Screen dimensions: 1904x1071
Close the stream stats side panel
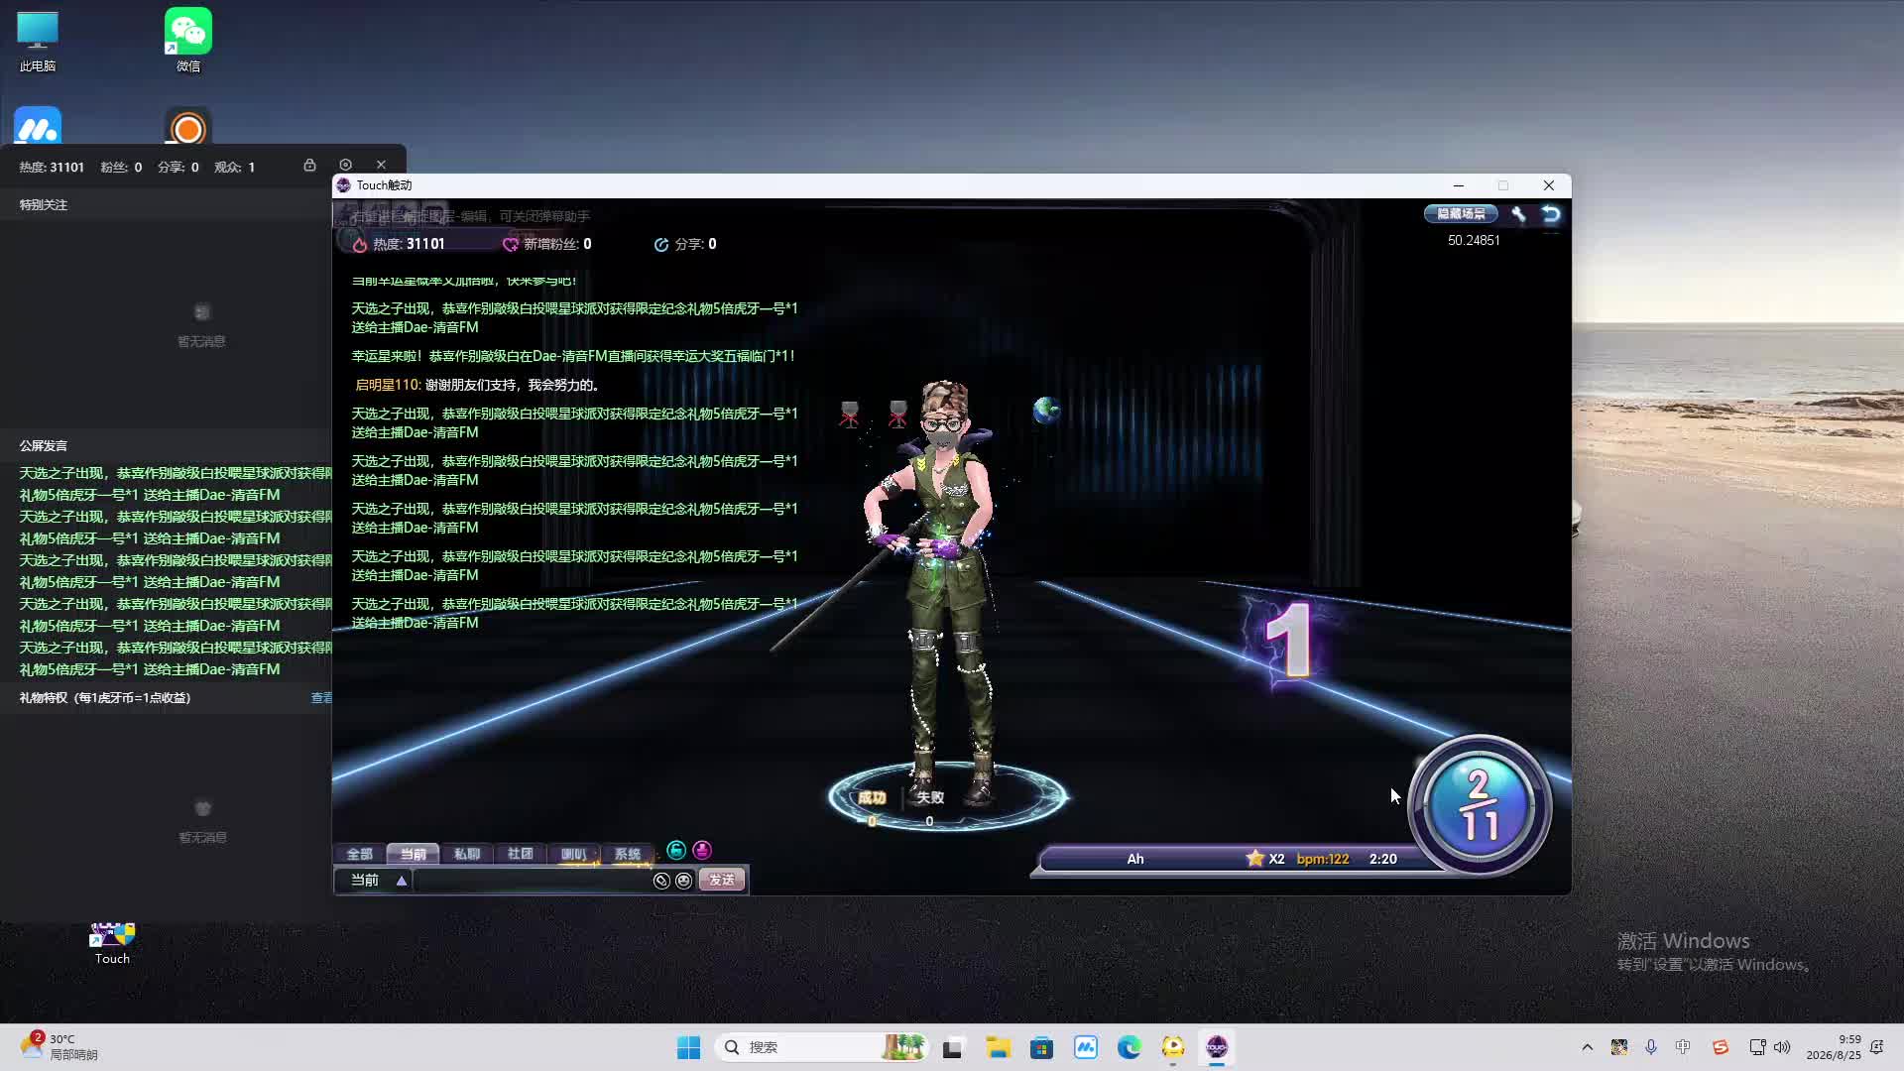pos(381,165)
